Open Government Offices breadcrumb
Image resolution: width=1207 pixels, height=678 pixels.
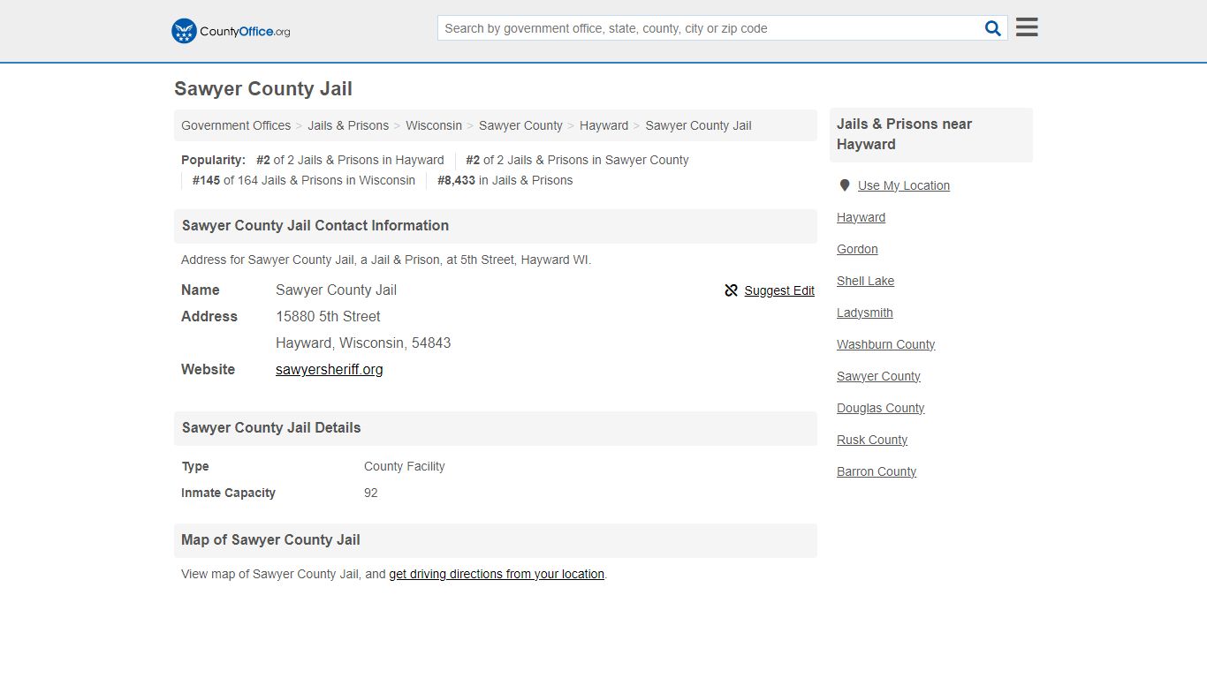pos(236,125)
